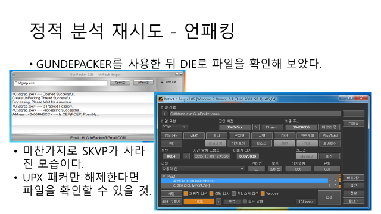Open the 옵션 (options) button
Viewport: 381px width, 214px height.
pos(354,185)
